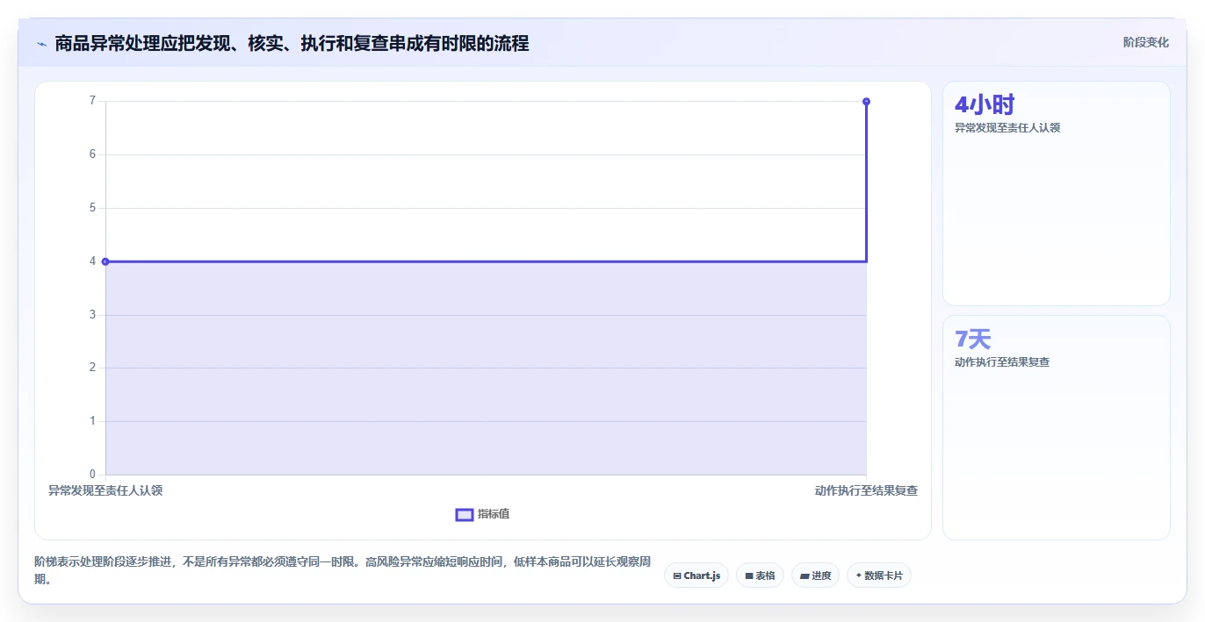This screenshot has width=1205, height=622.
Task: Select the Chart.js tag chip
Action: (696, 576)
